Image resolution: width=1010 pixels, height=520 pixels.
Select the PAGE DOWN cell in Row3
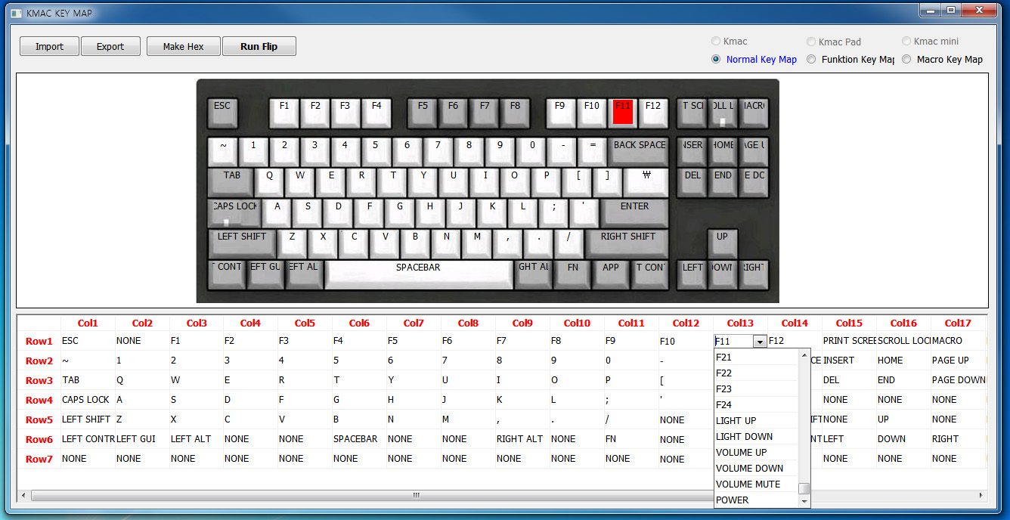point(958,380)
